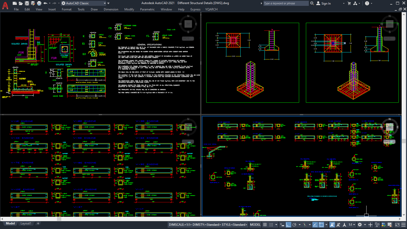The width and height of the screenshot is (407, 229).
Task: Click the Save icon in Quick Access toolbar
Action: [x=27, y=3]
